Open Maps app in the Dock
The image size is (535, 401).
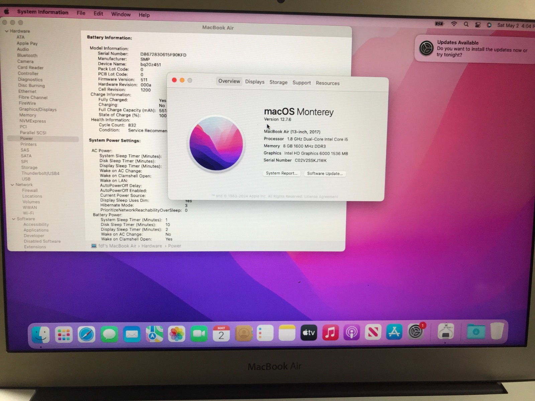(x=154, y=334)
